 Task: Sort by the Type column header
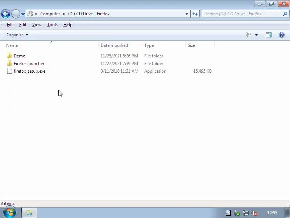pyautogui.click(x=149, y=45)
